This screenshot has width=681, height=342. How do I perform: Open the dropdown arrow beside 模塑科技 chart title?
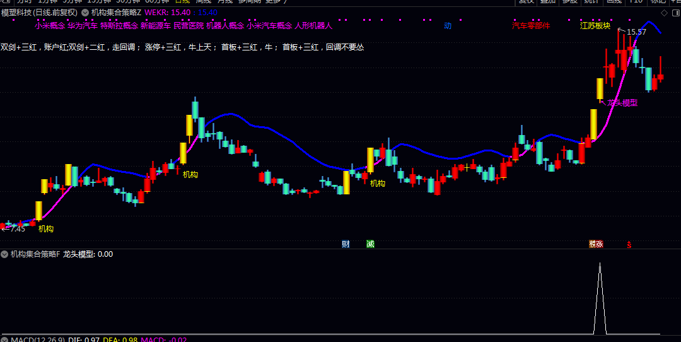(x=84, y=13)
